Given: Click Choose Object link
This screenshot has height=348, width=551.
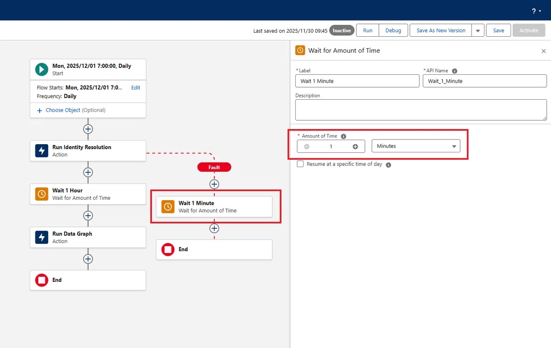Looking at the screenshot, I should tap(63, 110).
